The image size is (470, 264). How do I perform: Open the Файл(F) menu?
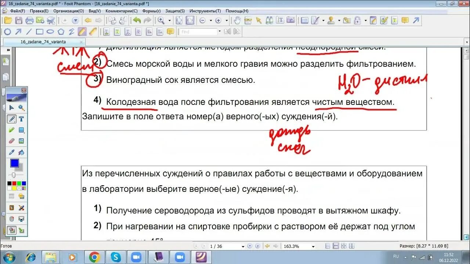coord(18,11)
